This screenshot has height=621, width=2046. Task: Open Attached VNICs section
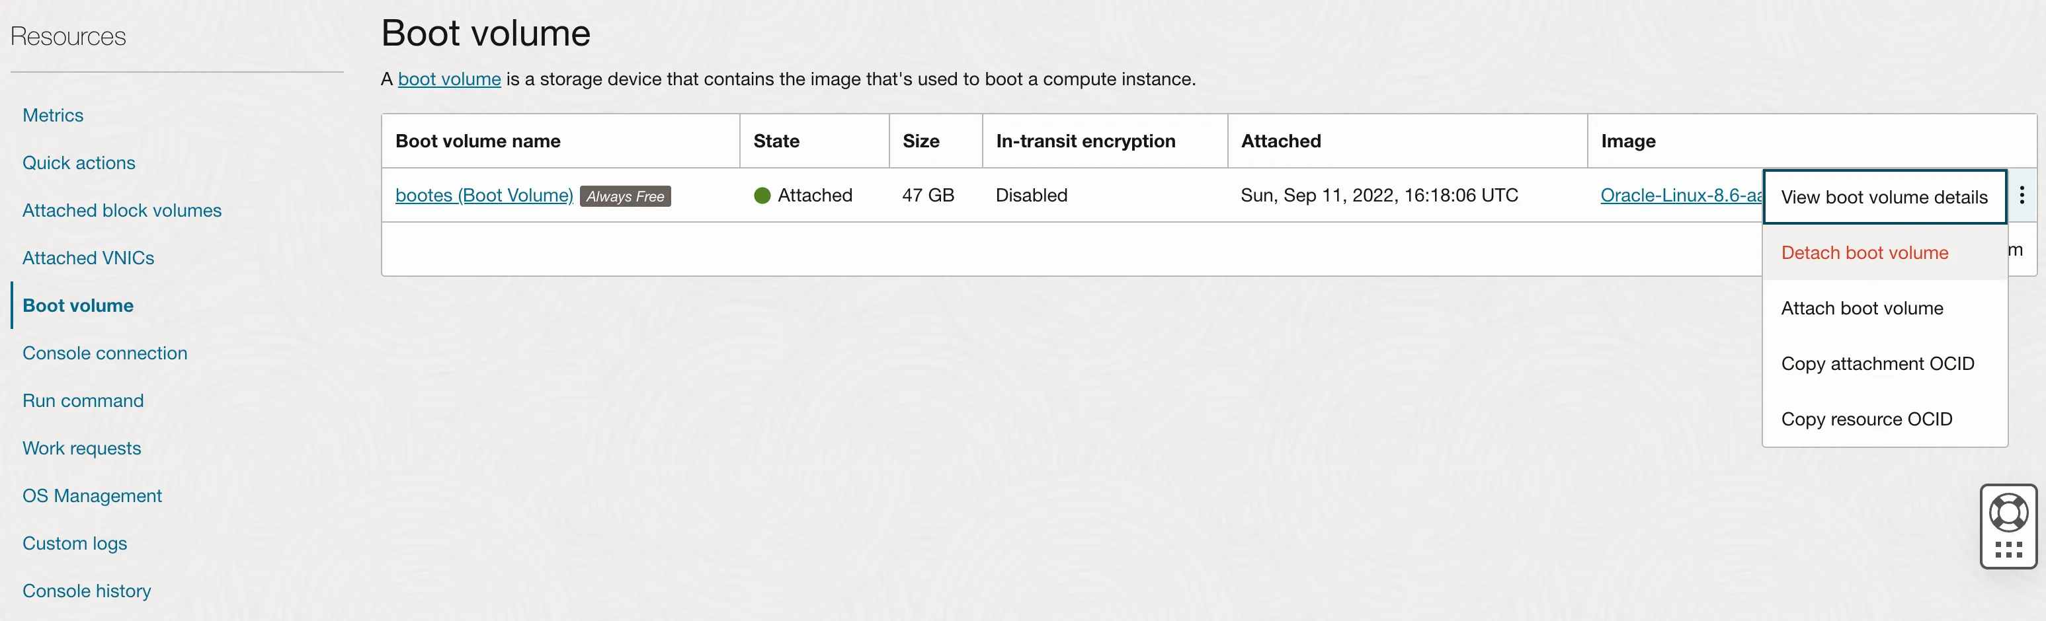[88, 258]
